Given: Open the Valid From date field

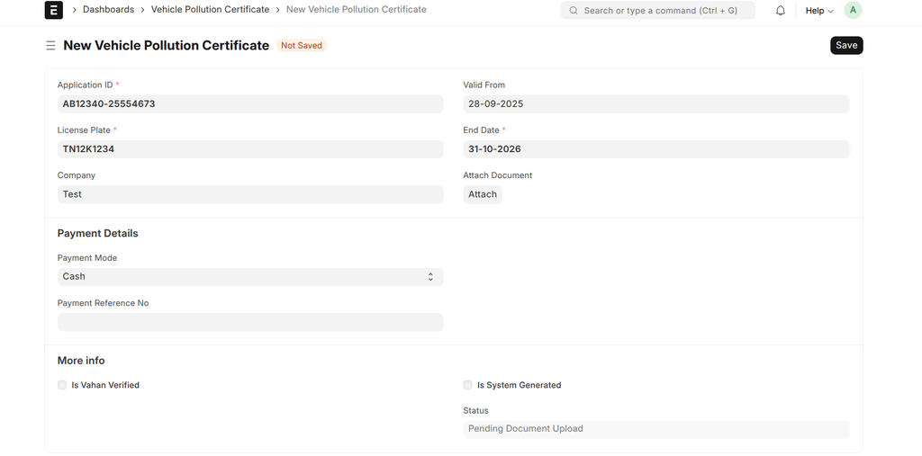Looking at the screenshot, I should click(x=655, y=104).
